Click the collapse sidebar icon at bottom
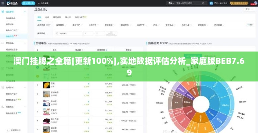 pyautogui.click(x=8, y=130)
